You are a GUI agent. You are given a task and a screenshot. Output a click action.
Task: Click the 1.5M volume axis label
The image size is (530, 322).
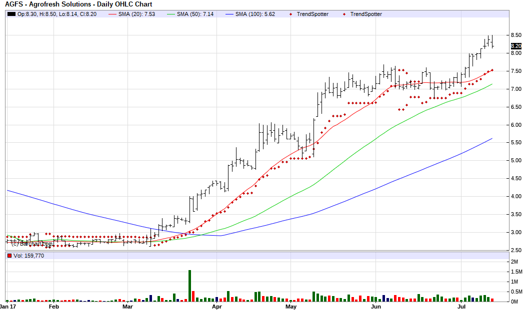(x=516, y=272)
